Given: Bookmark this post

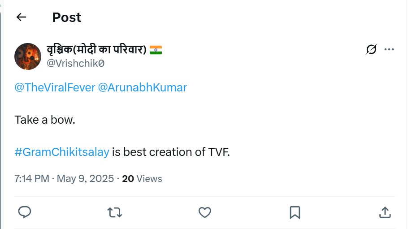Looking at the screenshot, I should point(295,212).
